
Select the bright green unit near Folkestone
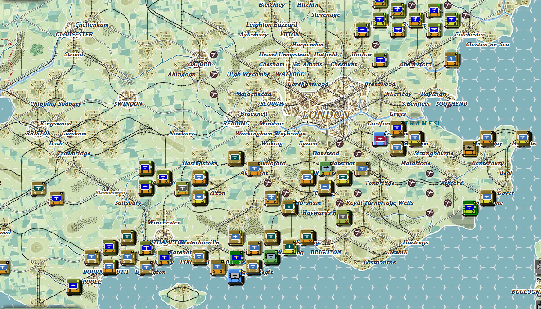pos(470,208)
